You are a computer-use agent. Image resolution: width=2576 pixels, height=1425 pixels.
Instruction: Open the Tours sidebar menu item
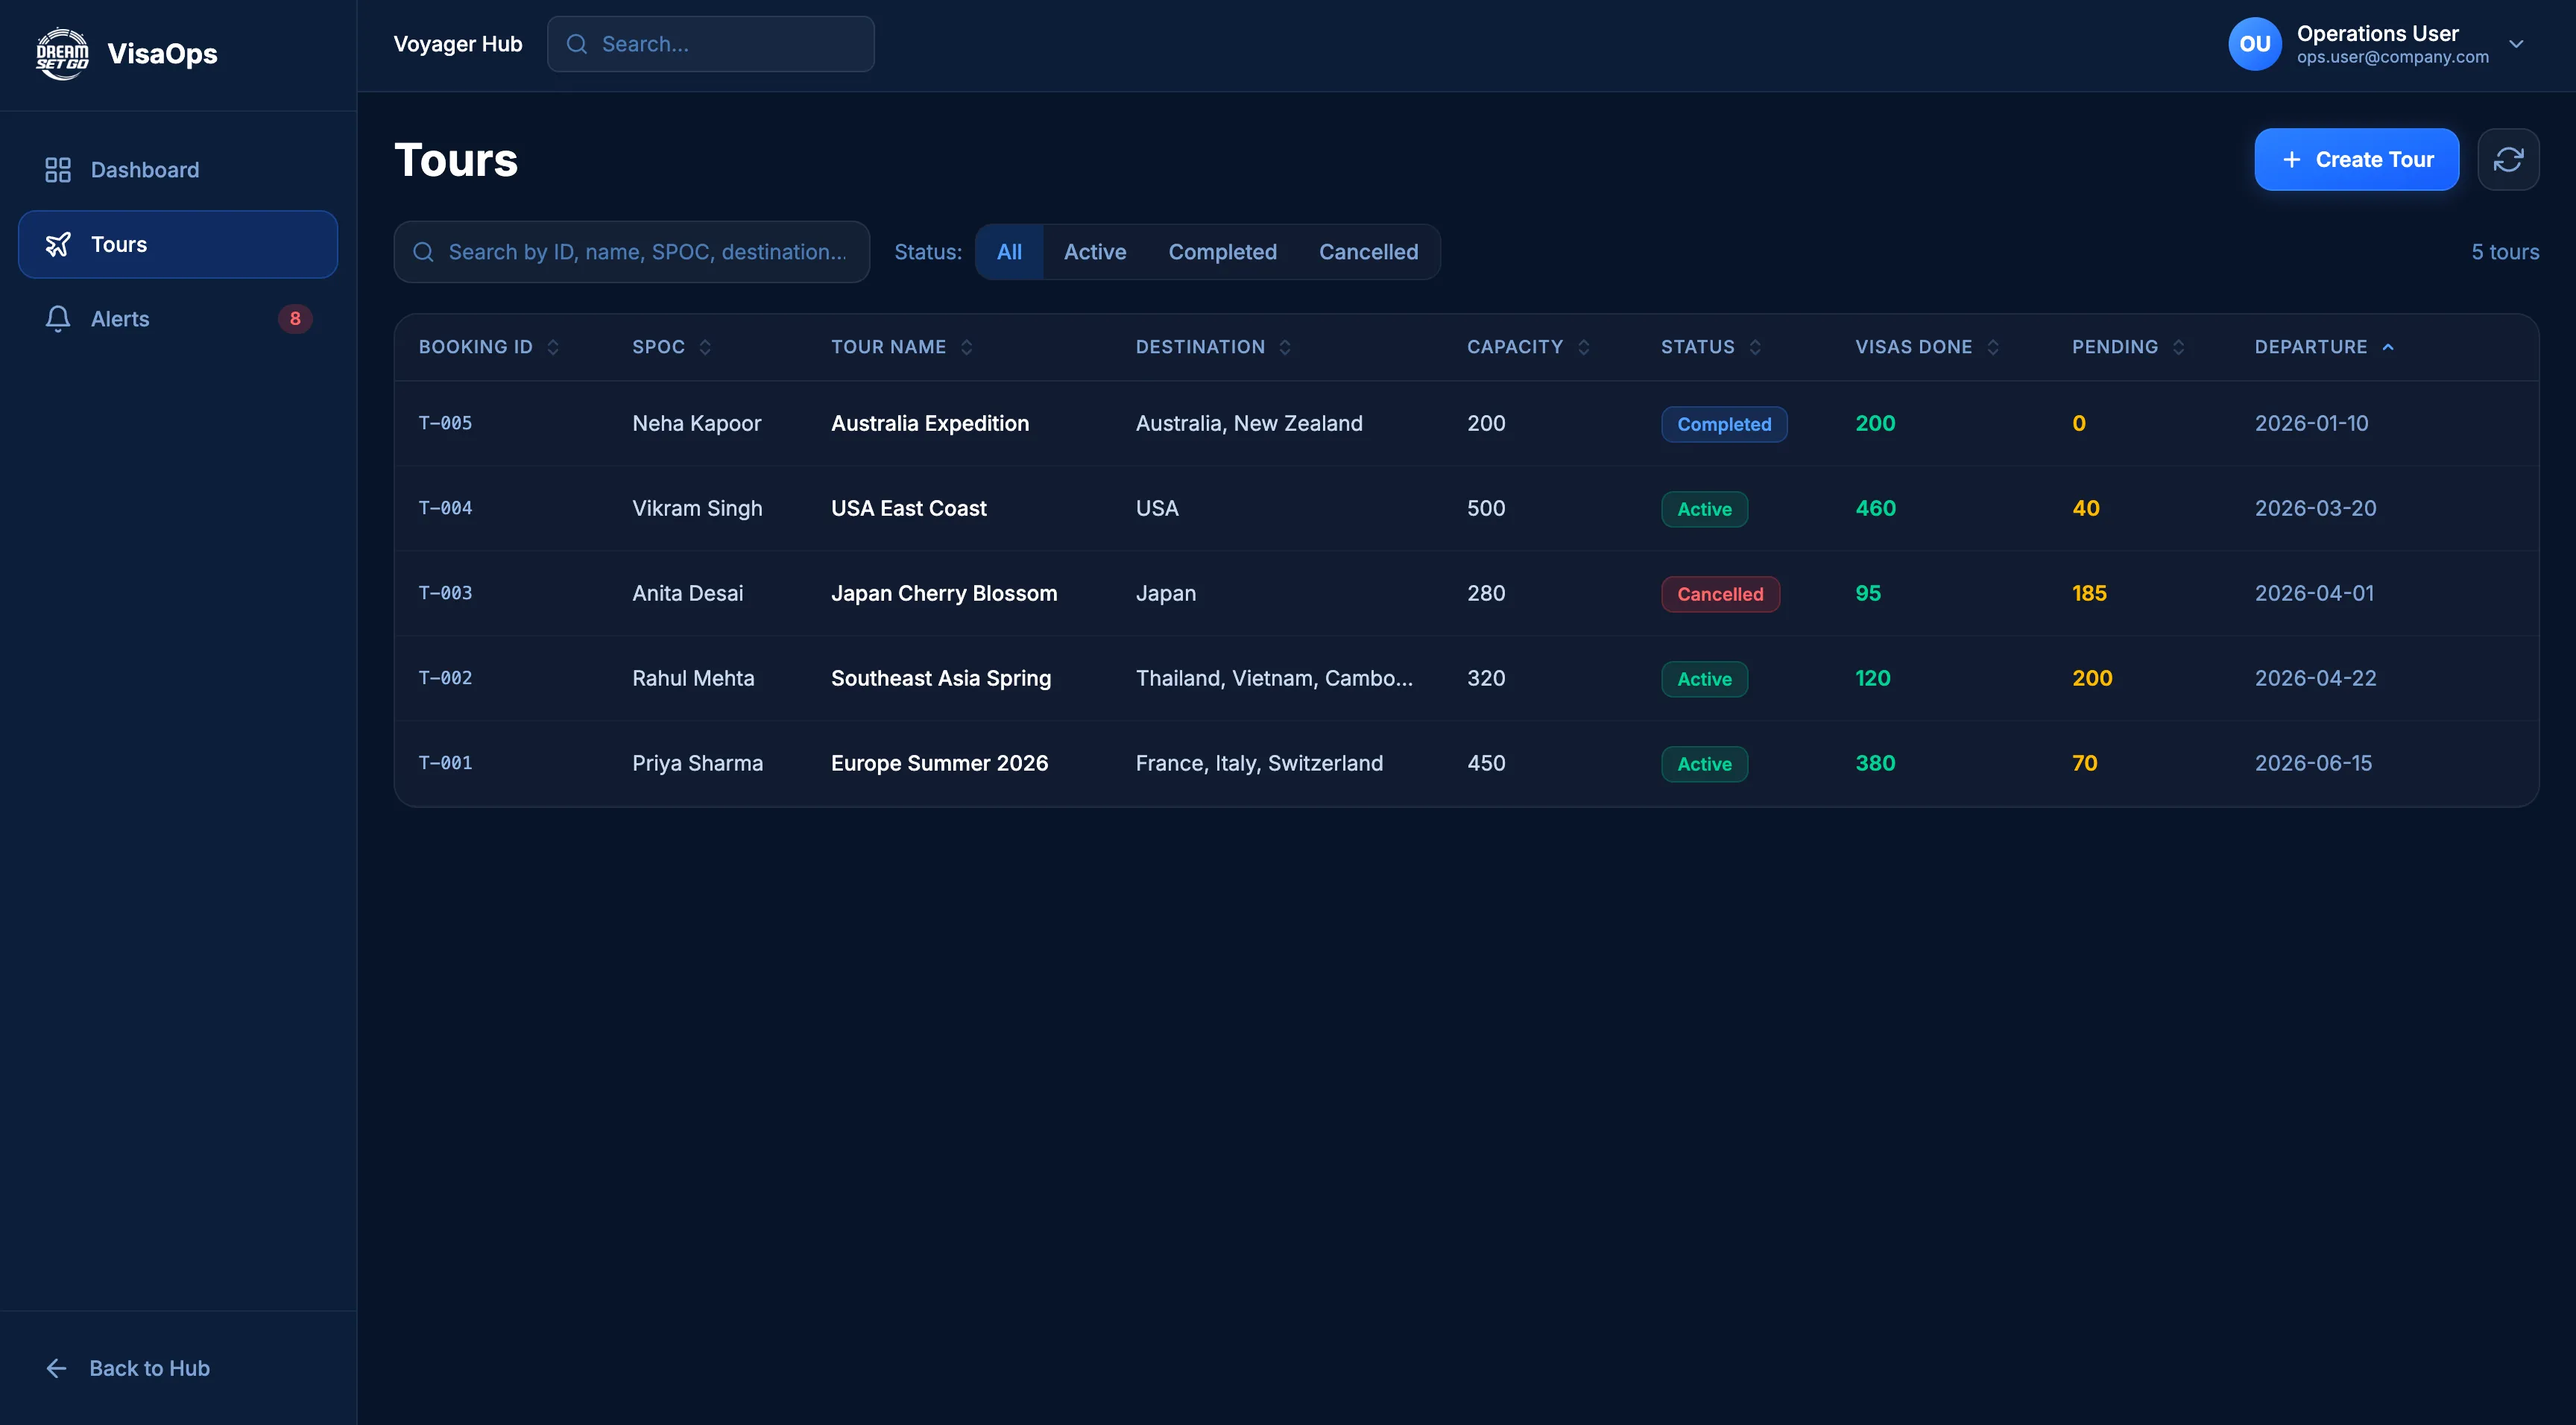pos(178,244)
